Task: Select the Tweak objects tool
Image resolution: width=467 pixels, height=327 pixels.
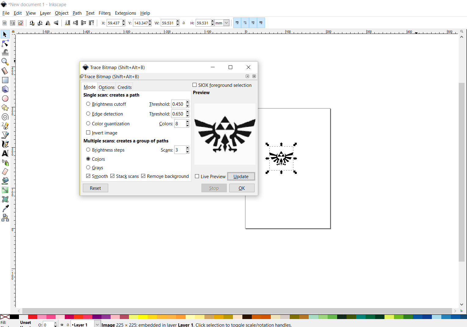Action: [5, 53]
